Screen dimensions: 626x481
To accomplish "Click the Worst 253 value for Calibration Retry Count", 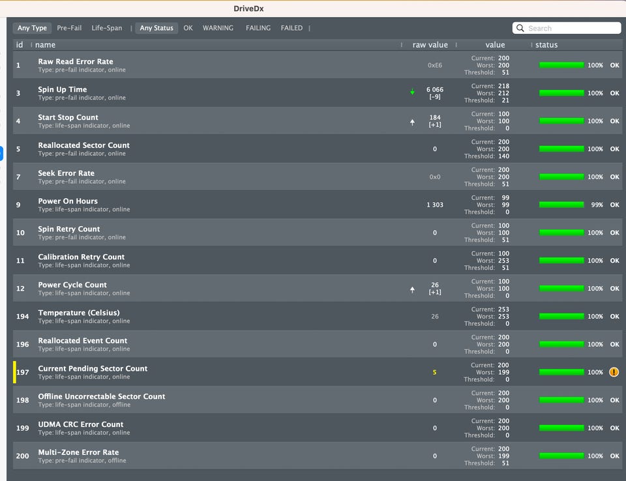I will click(503, 261).
